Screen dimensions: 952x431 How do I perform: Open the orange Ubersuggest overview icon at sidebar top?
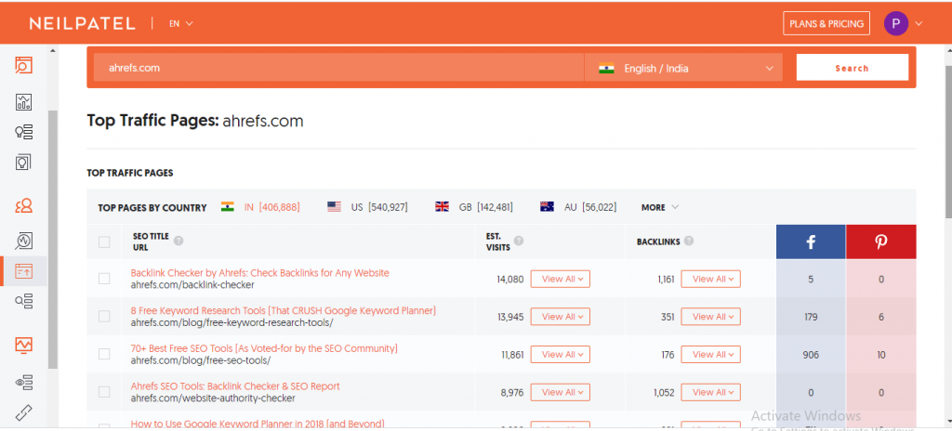[x=23, y=65]
